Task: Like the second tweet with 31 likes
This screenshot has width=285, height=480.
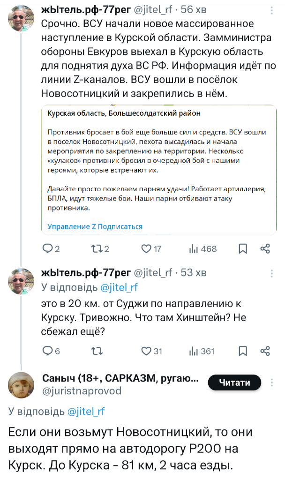Action: click(x=146, y=351)
